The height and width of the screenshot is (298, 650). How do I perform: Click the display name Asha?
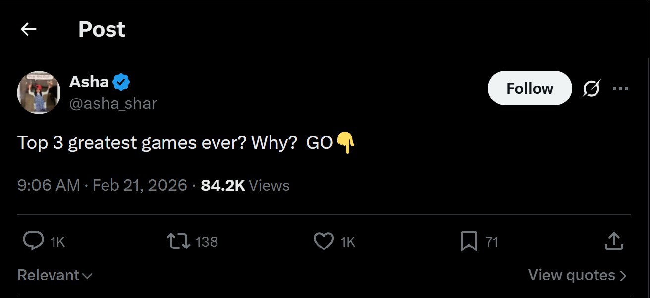(89, 81)
